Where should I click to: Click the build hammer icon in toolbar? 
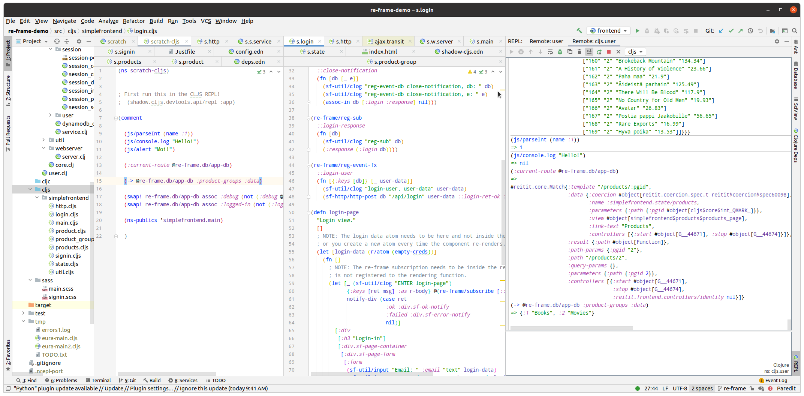(x=579, y=31)
